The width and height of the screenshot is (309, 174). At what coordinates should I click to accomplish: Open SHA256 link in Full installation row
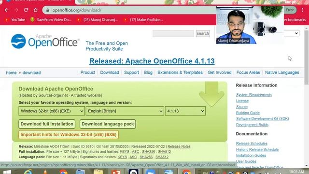coord(149,152)
